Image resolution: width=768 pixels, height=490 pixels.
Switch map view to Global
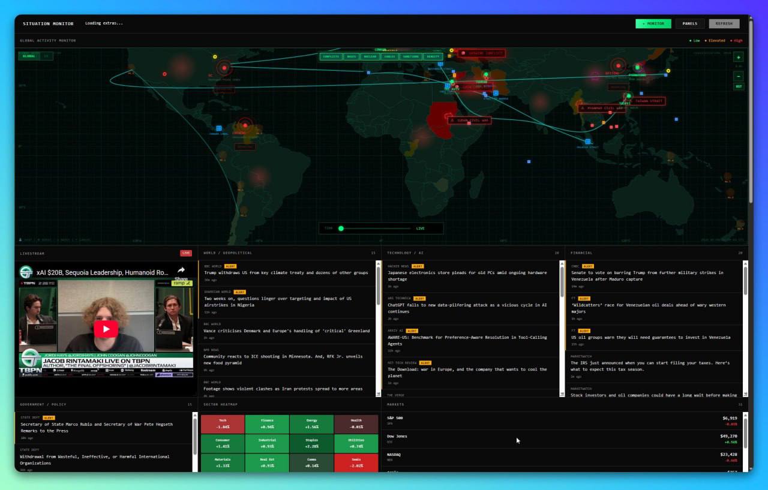click(29, 56)
